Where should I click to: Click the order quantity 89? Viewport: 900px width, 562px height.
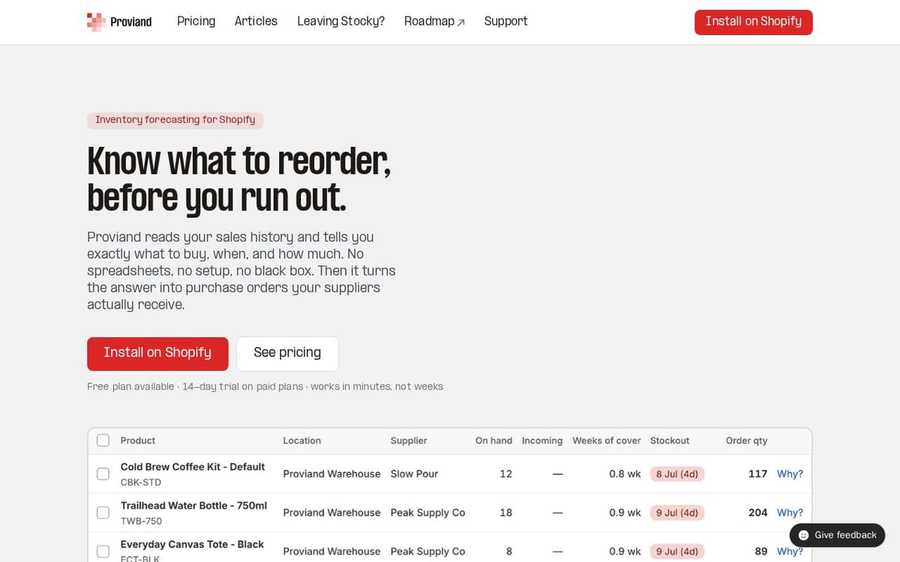(760, 551)
